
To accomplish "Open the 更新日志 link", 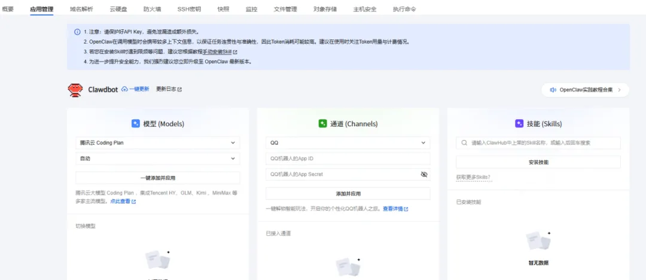I will pos(166,89).
